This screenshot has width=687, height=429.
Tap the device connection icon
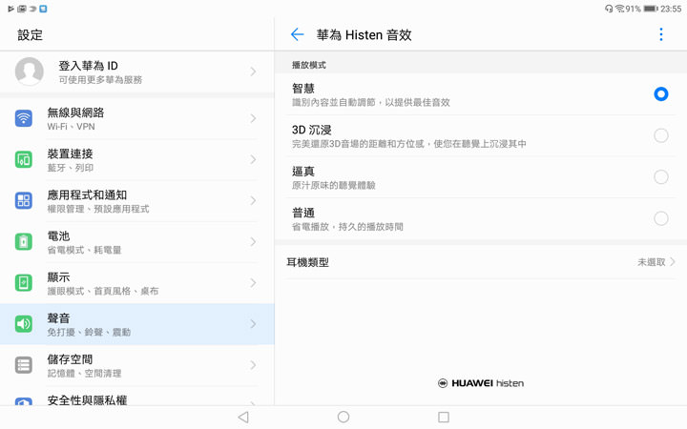pyautogui.click(x=24, y=159)
